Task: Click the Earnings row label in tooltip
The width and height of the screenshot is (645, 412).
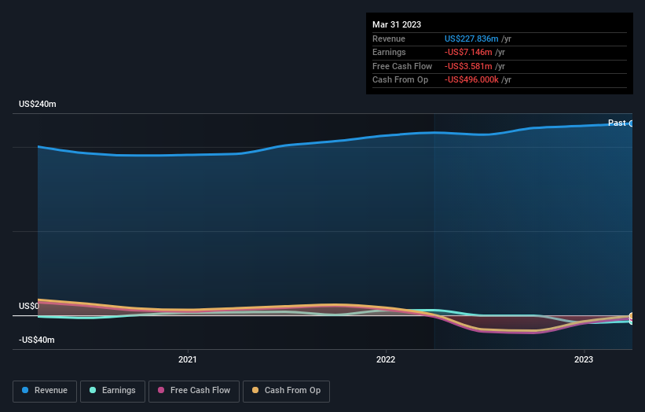Action: 389,52
